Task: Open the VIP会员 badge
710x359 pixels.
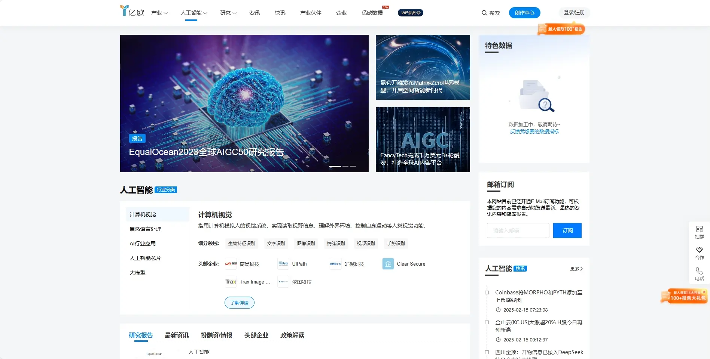Action: click(411, 13)
